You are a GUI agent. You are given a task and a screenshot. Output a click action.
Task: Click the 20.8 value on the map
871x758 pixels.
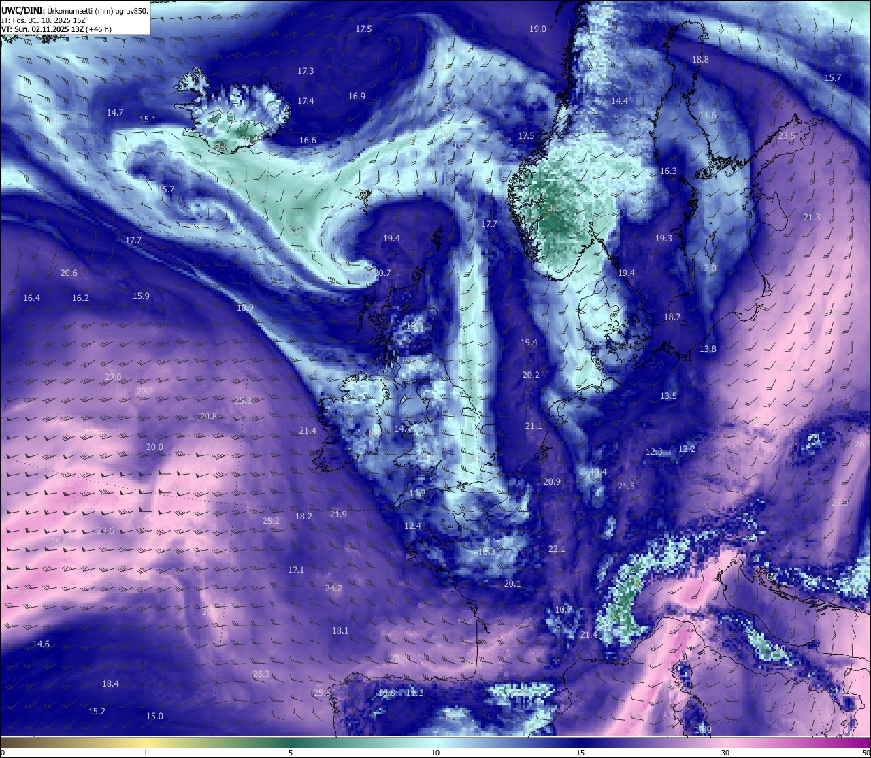(208, 416)
